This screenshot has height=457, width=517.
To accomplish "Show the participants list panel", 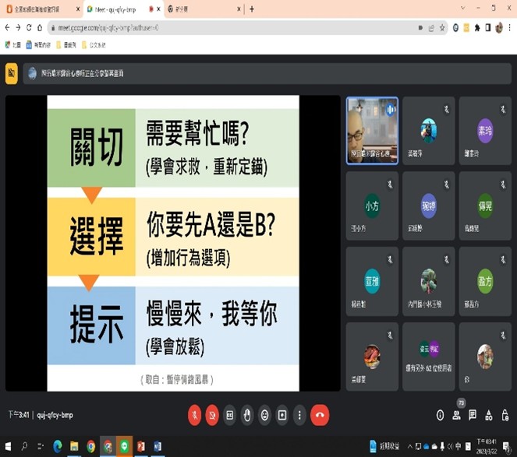I will pyautogui.click(x=457, y=415).
